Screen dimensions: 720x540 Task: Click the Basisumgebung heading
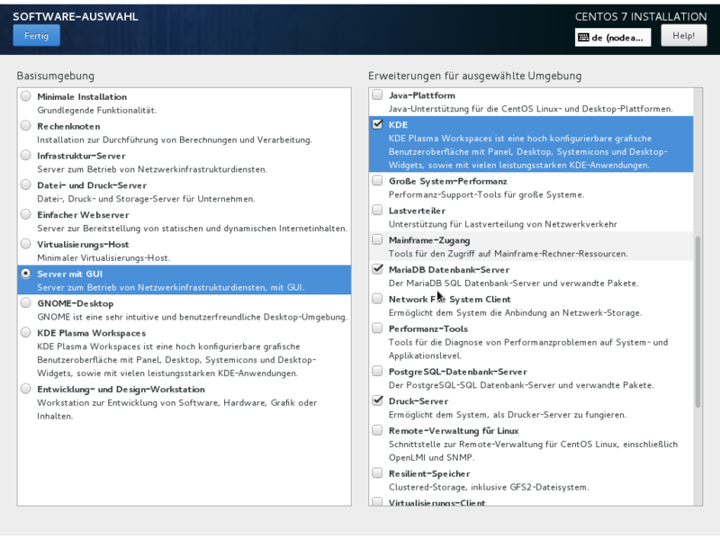[x=56, y=76]
